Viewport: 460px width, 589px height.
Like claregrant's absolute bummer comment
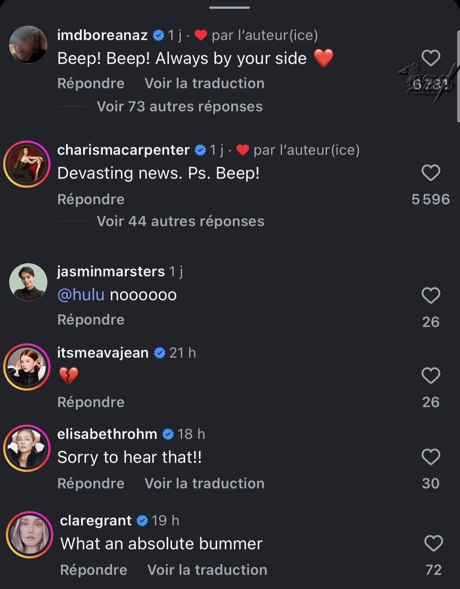433,543
